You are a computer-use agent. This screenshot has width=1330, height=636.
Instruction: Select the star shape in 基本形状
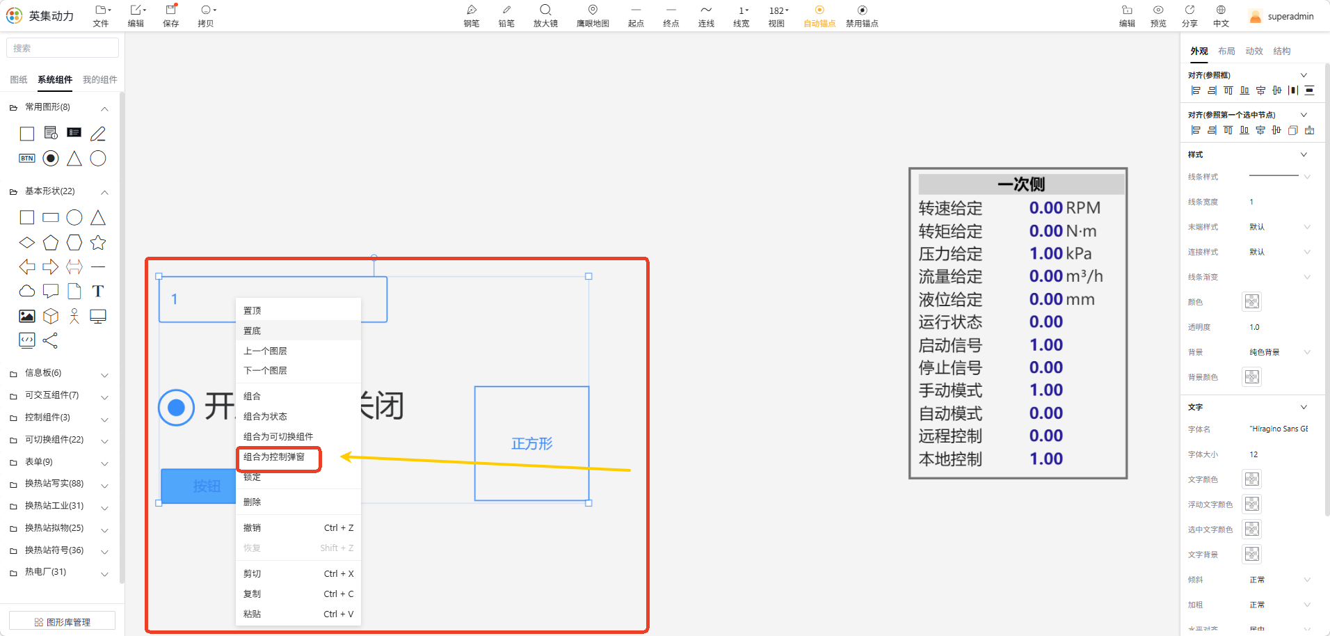pos(98,243)
